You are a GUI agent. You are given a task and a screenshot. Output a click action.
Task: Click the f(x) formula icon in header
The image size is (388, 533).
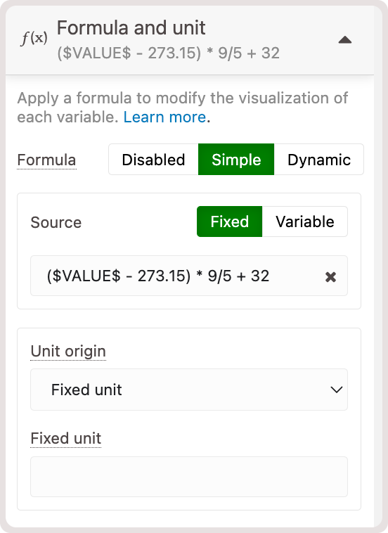[x=34, y=38]
